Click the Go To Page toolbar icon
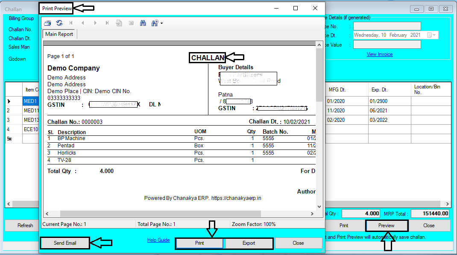The width and height of the screenshot is (457, 255). (x=119, y=23)
